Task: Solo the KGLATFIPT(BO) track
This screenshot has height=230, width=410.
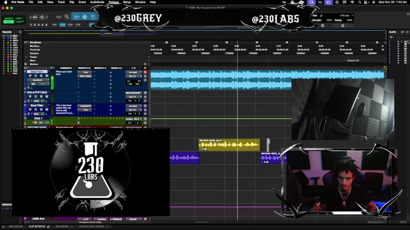Action: pyautogui.click(x=41, y=96)
